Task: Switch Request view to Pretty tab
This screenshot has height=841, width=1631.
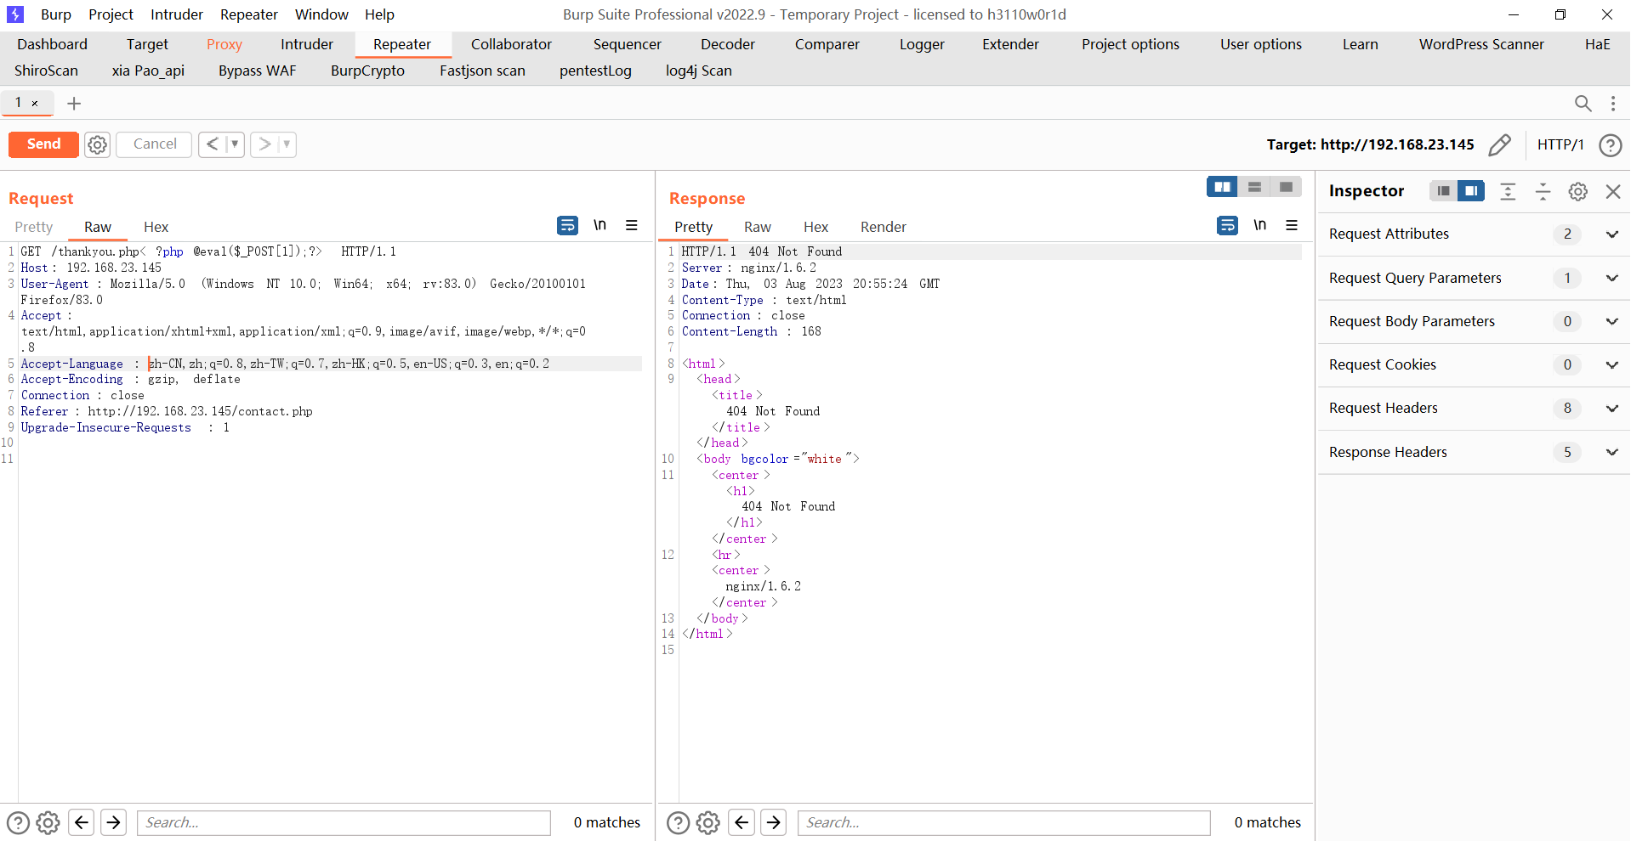Action: click(34, 227)
